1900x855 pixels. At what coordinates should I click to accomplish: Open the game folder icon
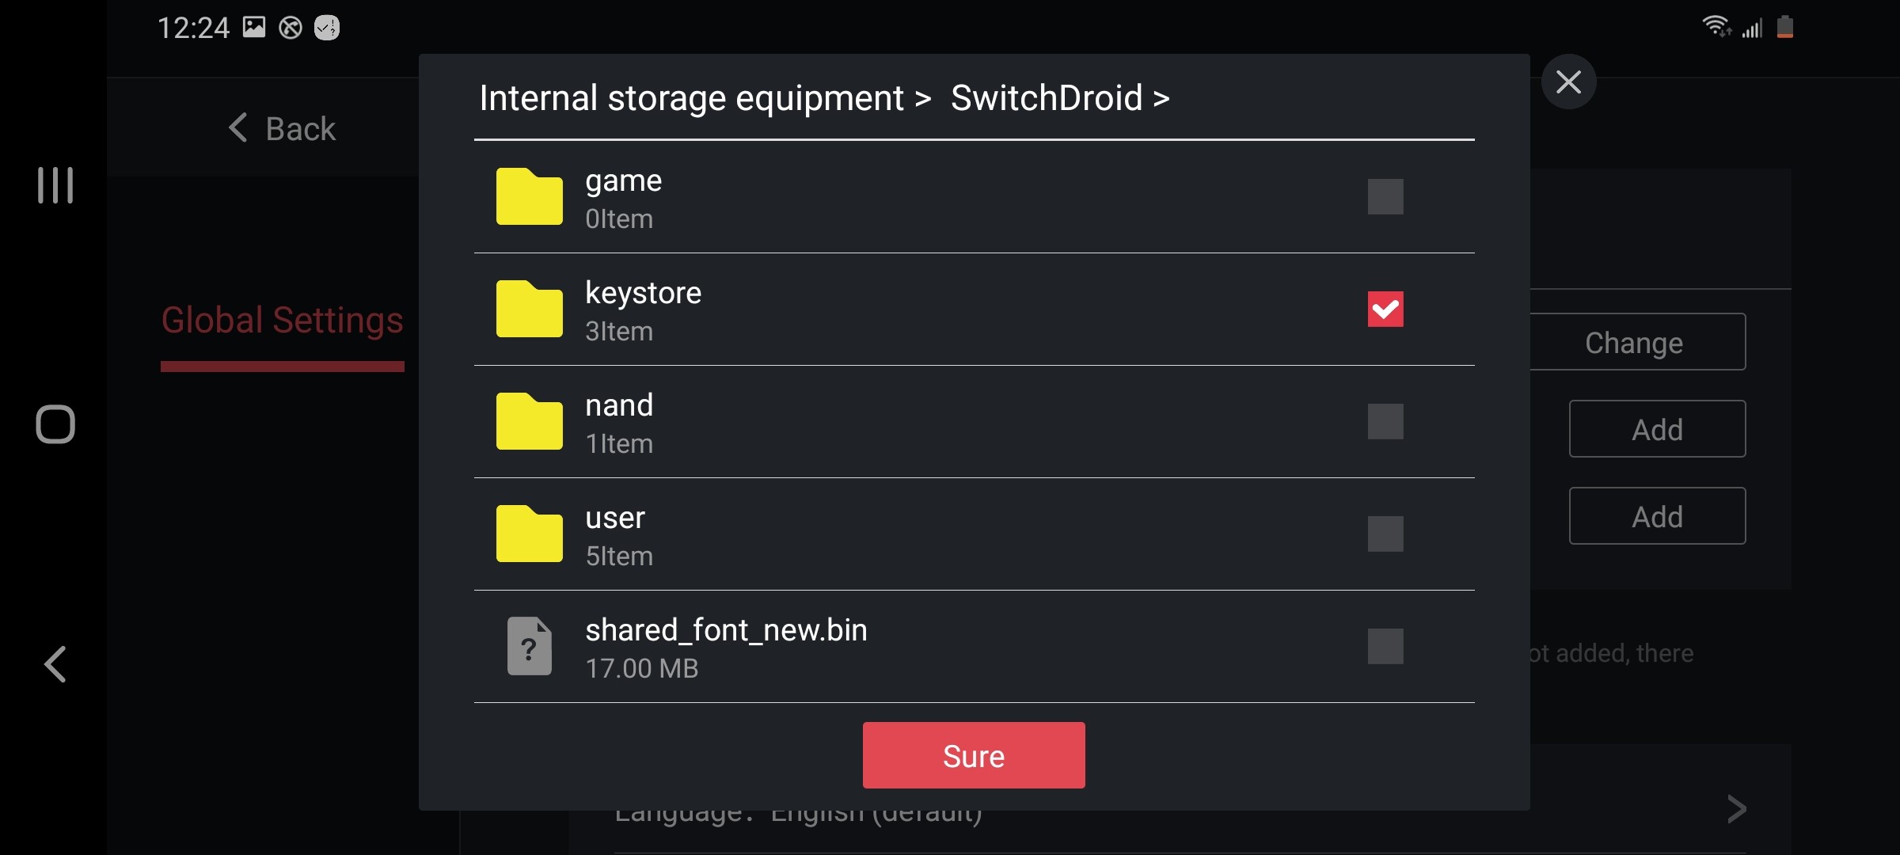click(x=529, y=196)
